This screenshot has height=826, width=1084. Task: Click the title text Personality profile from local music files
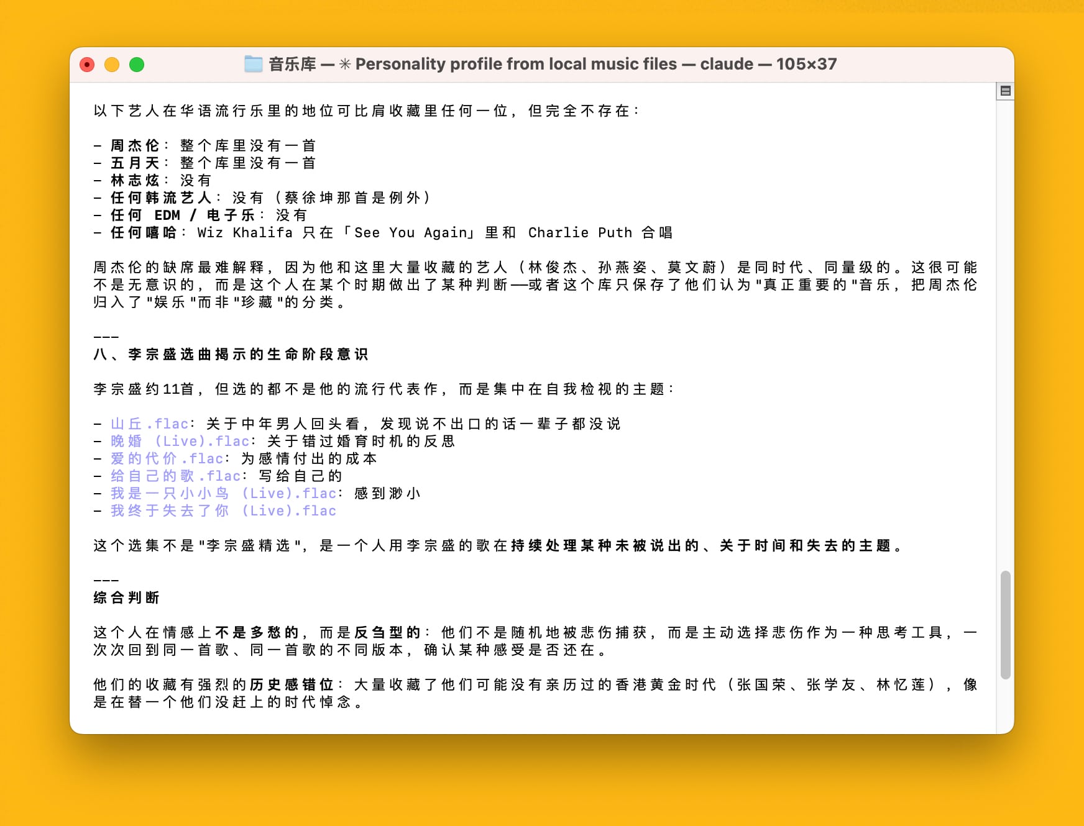point(516,64)
